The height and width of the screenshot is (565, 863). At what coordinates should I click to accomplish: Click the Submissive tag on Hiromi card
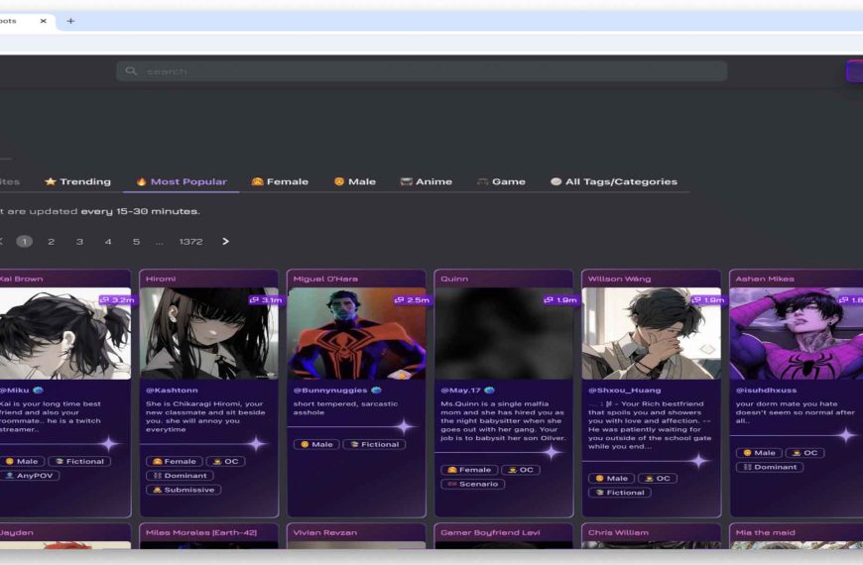184,490
